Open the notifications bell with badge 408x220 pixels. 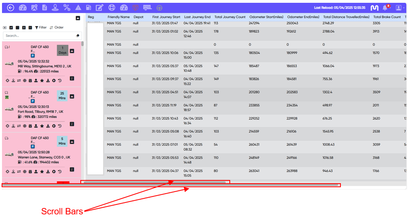point(385,8)
